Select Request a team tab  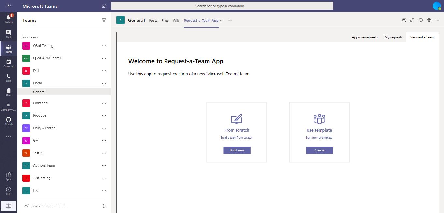422,37
